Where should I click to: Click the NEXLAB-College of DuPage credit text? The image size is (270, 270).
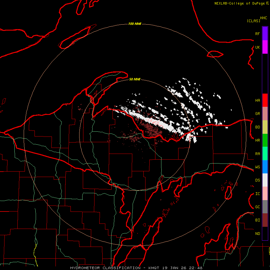pos(240,3)
